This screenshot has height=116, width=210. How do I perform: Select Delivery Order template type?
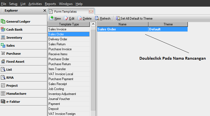pyautogui.click(x=69, y=39)
